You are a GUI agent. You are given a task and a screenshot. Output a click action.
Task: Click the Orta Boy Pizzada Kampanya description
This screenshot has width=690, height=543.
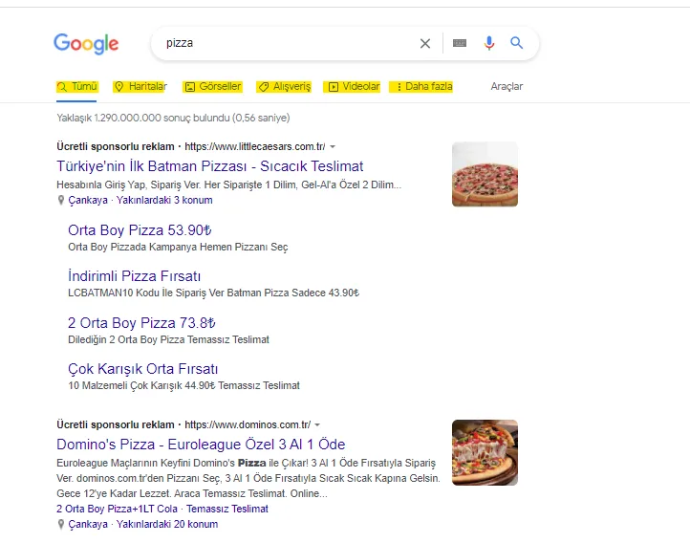178,248
